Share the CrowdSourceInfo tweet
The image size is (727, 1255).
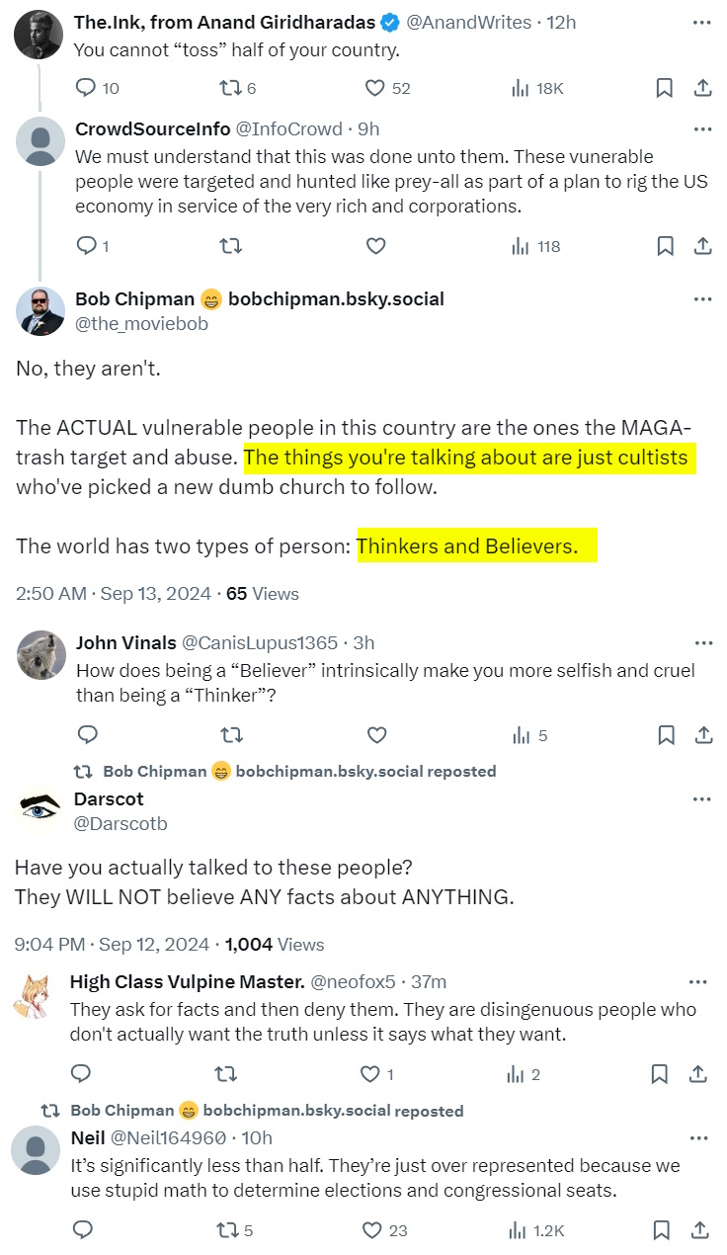702,246
